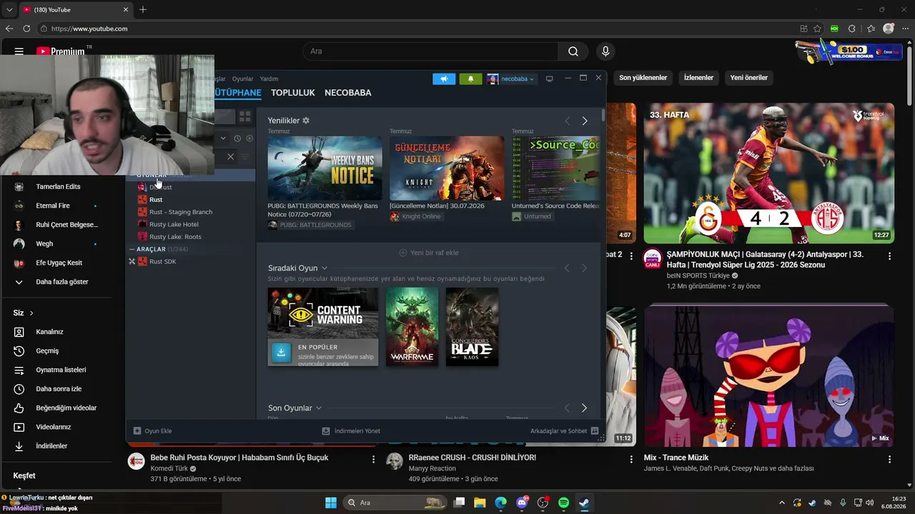Select Rust - Staging Branch in library
The height and width of the screenshot is (514, 915).
click(x=181, y=212)
